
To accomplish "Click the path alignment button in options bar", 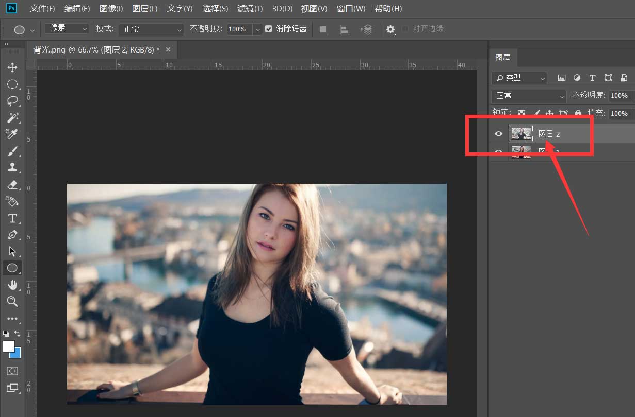I will pyautogui.click(x=344, y=29).
